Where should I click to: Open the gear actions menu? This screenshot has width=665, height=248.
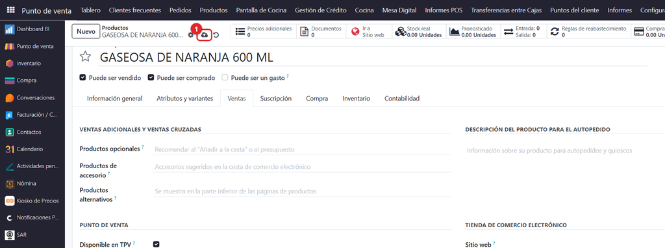191,35
